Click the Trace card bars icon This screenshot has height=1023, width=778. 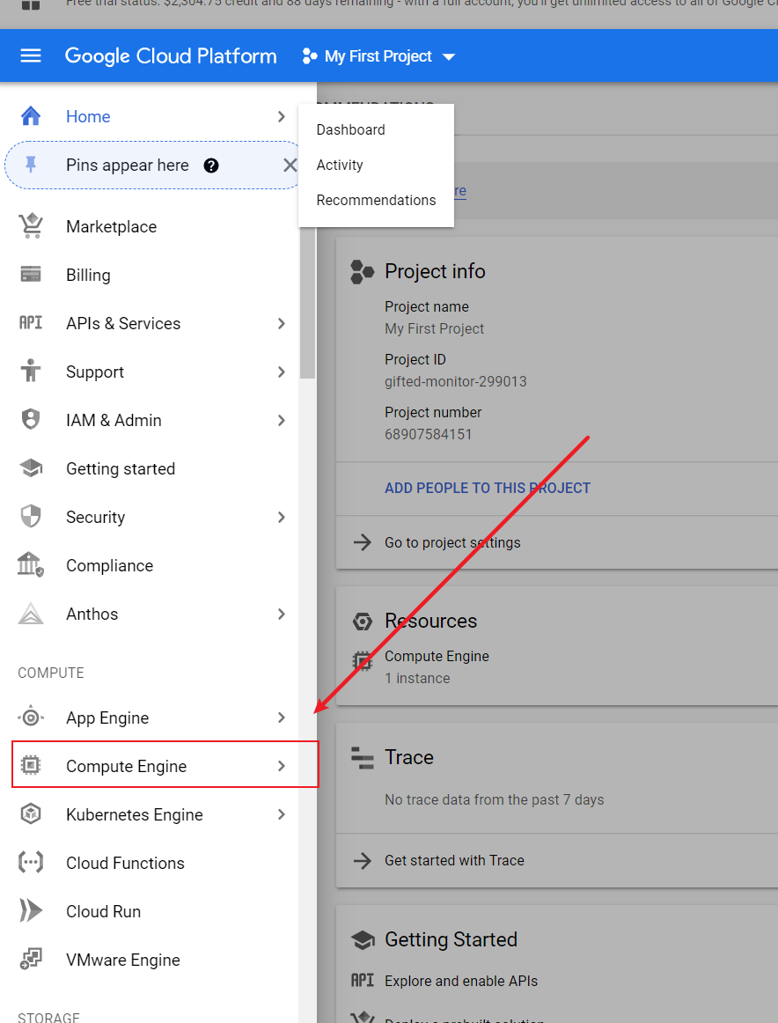[363, 757]
